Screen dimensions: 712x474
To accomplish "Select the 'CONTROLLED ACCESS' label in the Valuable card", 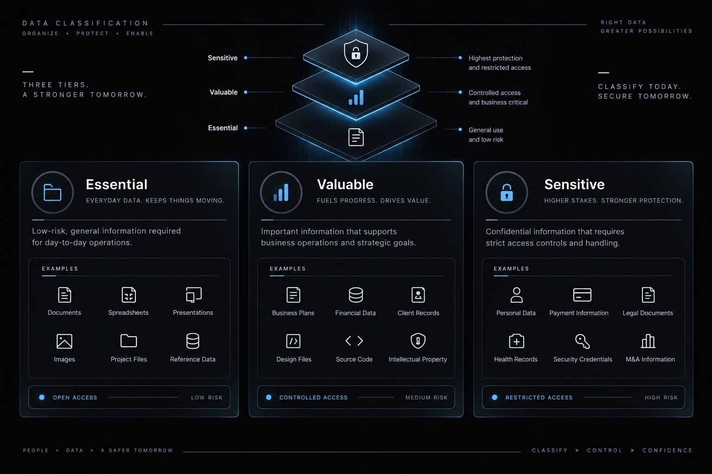I will (313, 398).
